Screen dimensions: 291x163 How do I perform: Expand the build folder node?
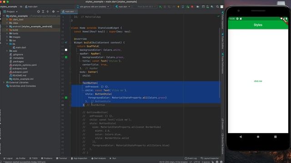pos(7,30)
